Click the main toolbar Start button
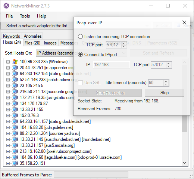Screen dimensions: 194x179 (x=162, y=26)
